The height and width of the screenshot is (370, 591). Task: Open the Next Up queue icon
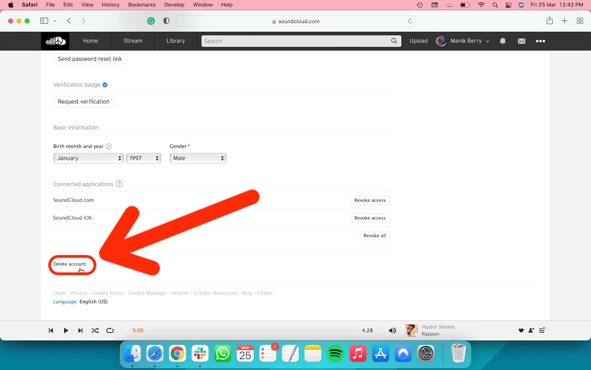pyautogui.click(x=542, y=331)
